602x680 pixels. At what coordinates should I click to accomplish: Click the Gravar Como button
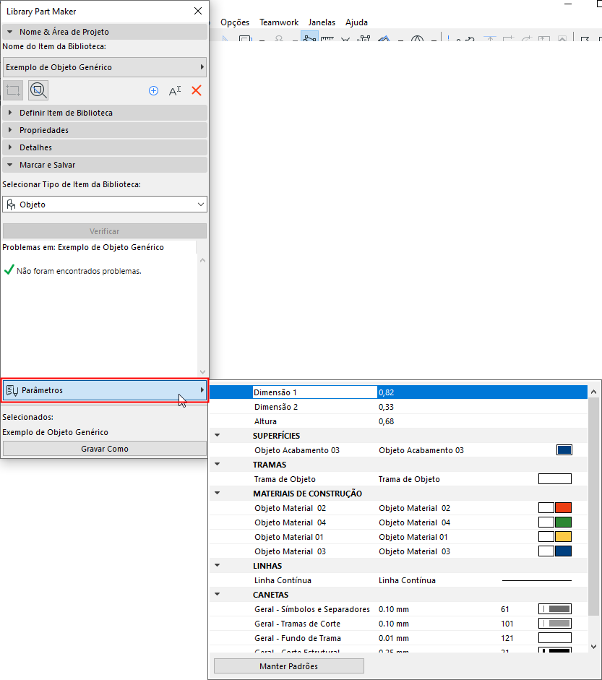pos(104,448)
